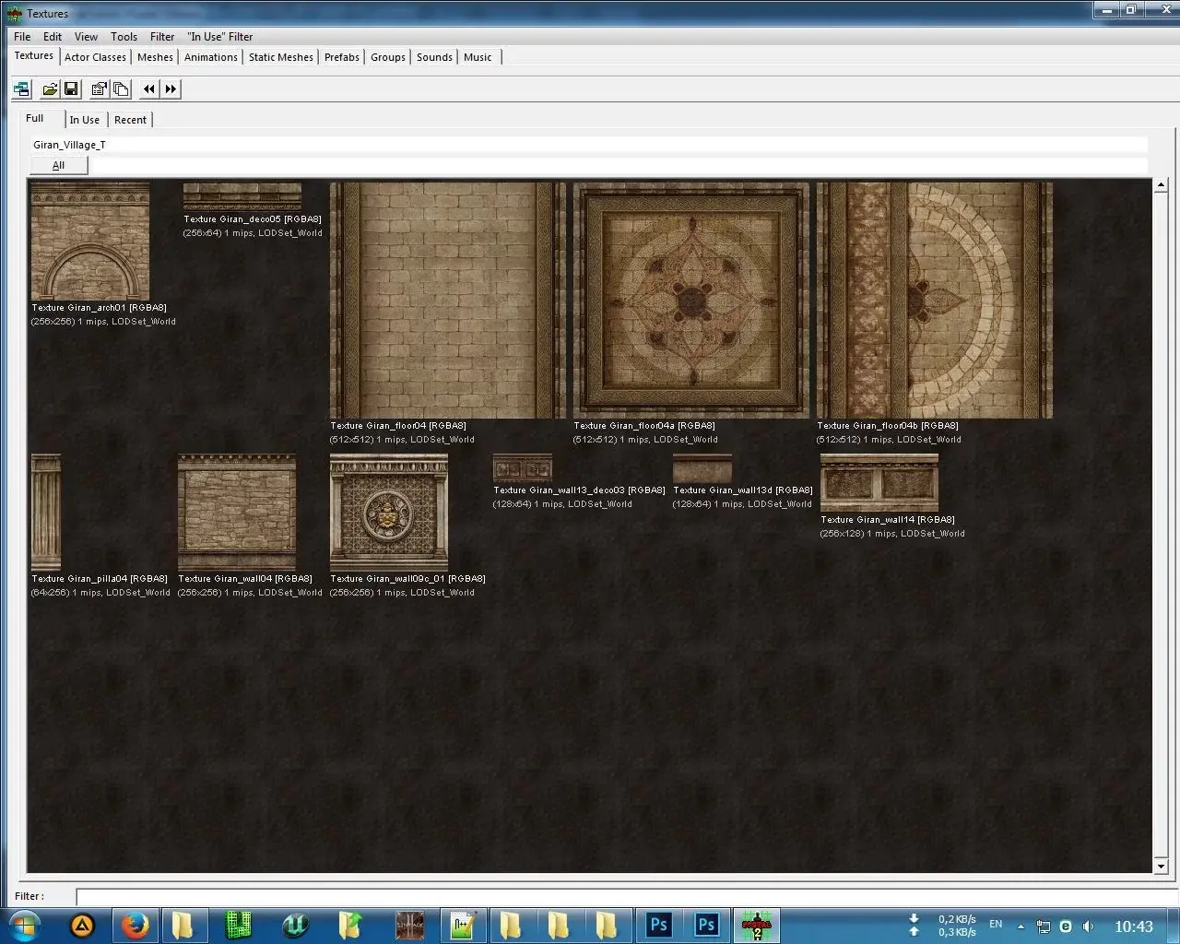This screenshot has width=1180, height=944.
Task: Open the Tools menu
Action: coord(124,37)
